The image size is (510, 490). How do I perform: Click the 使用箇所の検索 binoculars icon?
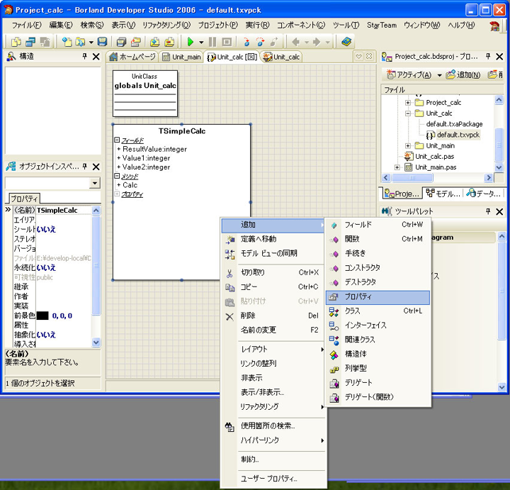pos(229,426)
